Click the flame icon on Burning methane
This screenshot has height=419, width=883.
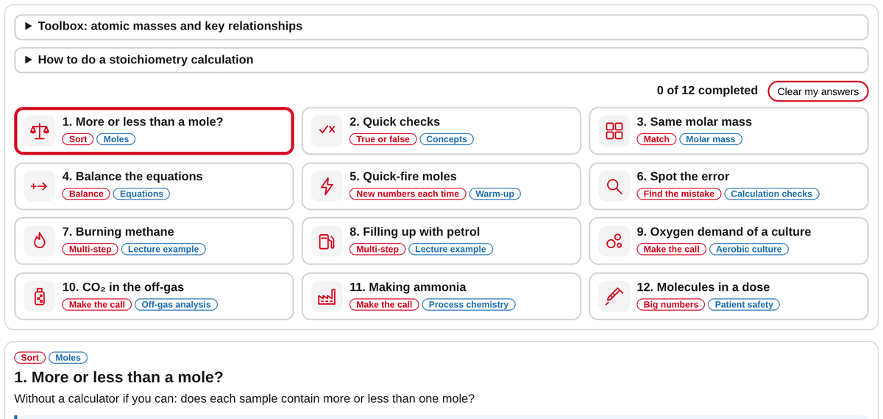[x=40, y=241]
